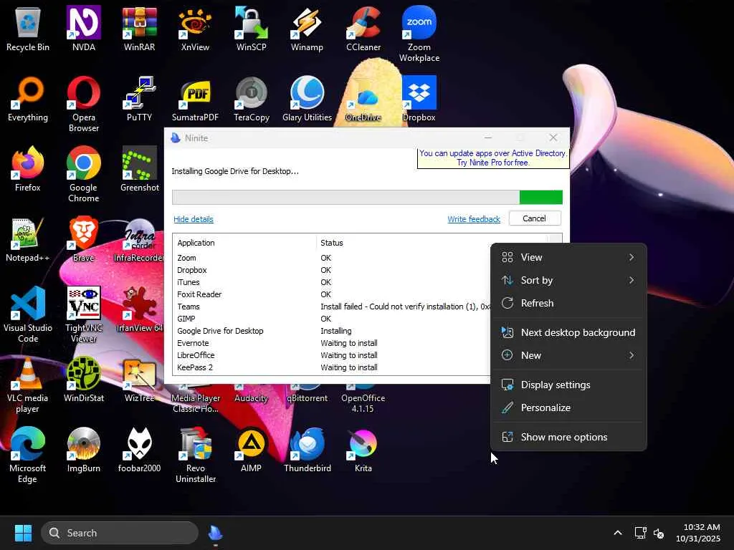The image size is (734, 550).
Task: Select the WinDirStat desktop icon
Action: [84, 380]
